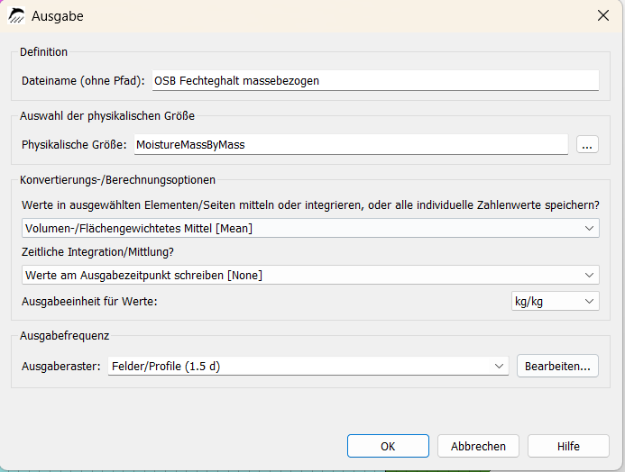
Task: Open the Volumen-/Flächengewichtetes Mittel dropdown
Action: 310,228
